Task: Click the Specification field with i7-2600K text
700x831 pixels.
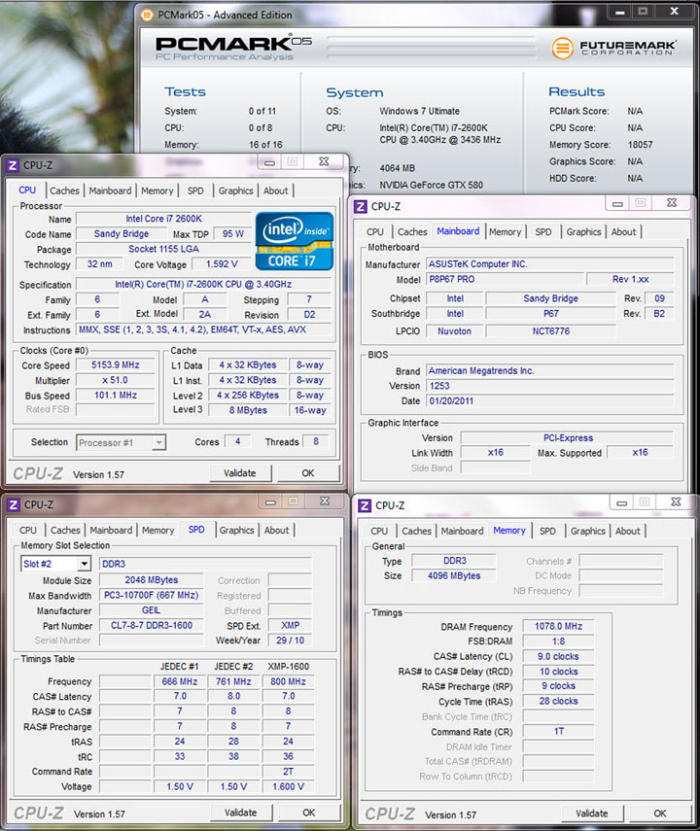Action: [203, 285]
